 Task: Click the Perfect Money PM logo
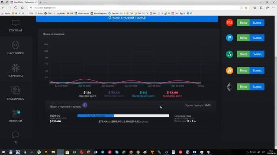point(229,22)
